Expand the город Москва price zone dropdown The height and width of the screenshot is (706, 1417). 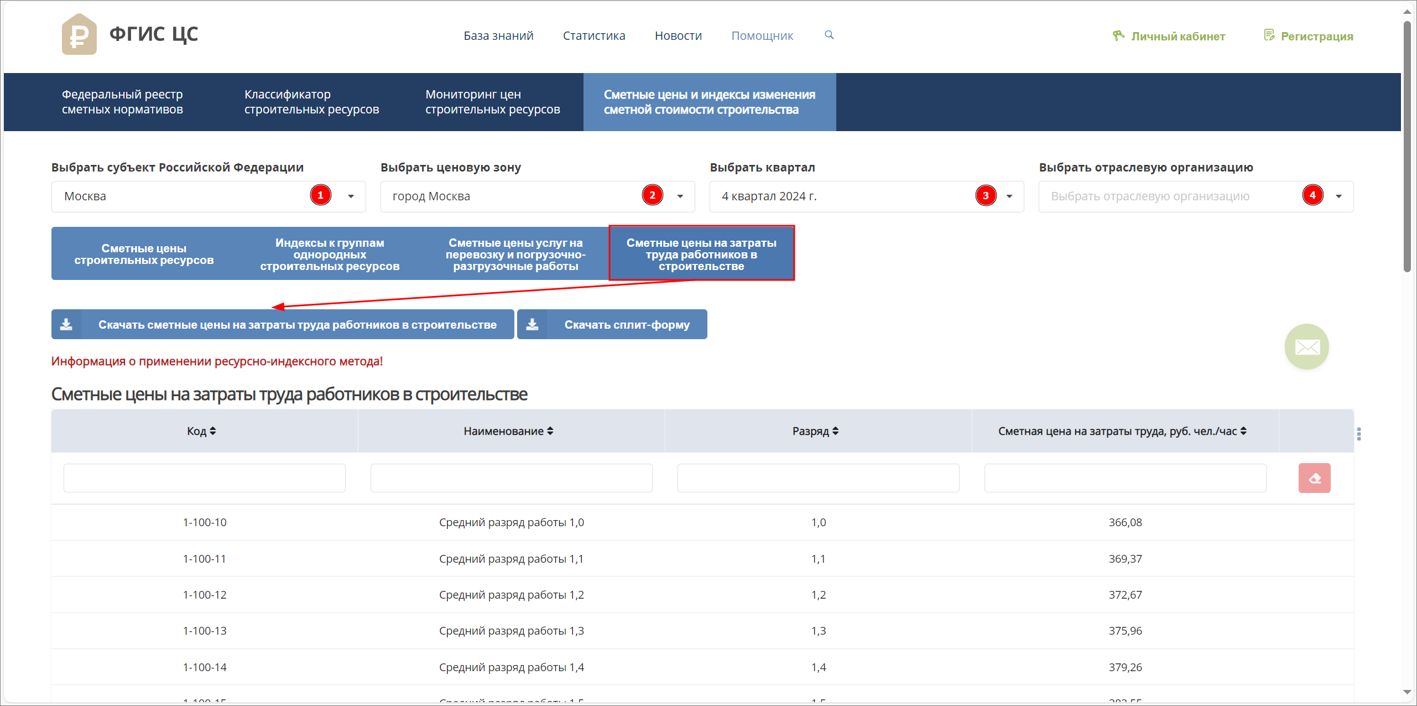[680, 196]
